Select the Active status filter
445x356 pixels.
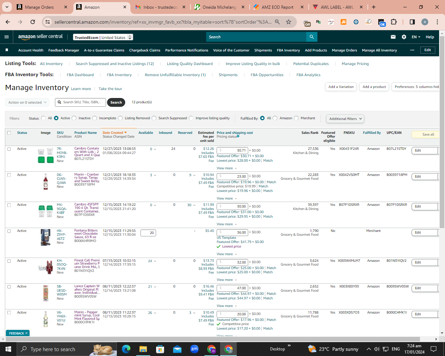tap(56, 118)
